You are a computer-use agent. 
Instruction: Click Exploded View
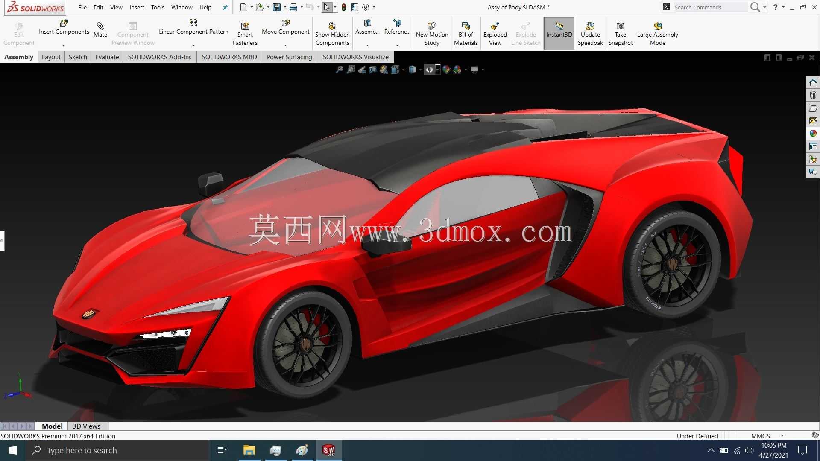pyautogui.click(x=495, y=34)
